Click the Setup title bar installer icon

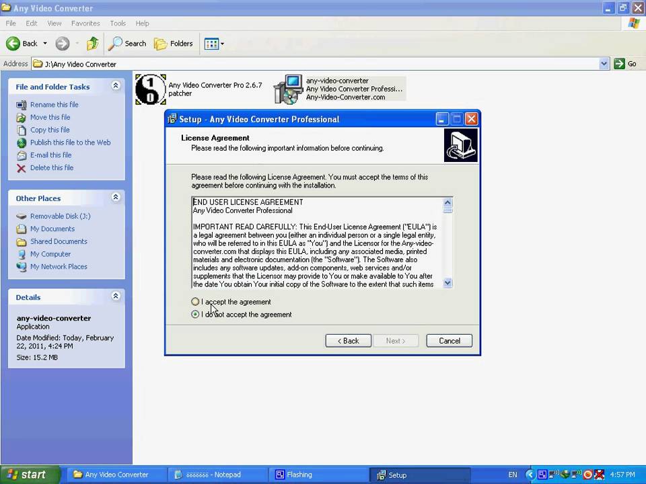click(x=172, y=119)
